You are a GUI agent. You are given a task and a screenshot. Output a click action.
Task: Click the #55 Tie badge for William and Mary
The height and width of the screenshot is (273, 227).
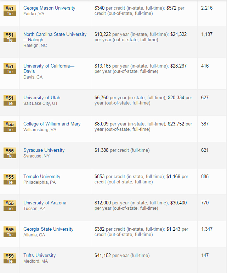click(x=10, y=127)
